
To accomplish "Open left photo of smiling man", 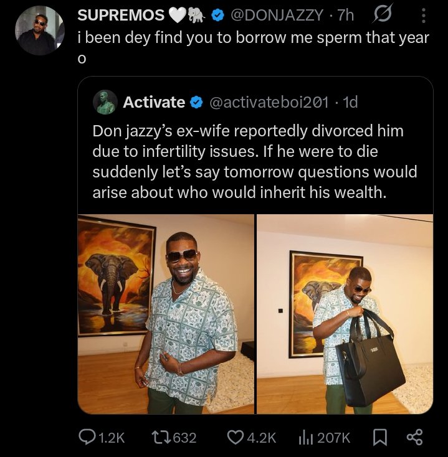I will (166, 314).
